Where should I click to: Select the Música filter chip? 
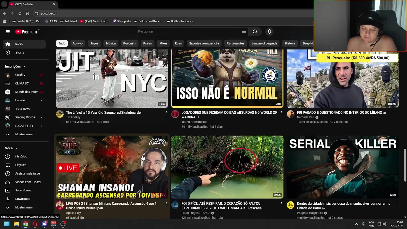pos(111,43)
